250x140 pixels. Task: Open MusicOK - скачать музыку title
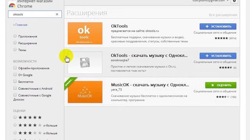[x=150, y=85]
